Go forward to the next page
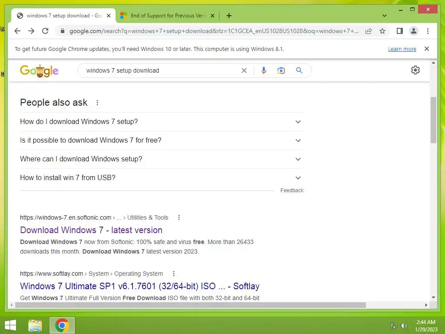The image size is (445, 334). (x=31, y=31)
